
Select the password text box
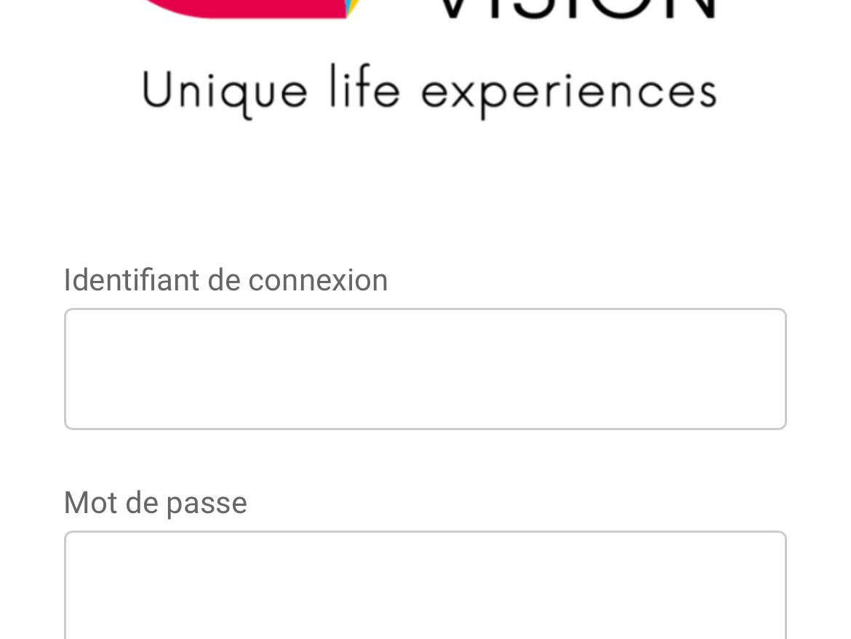pyautogui.click(x=425, y=586)
